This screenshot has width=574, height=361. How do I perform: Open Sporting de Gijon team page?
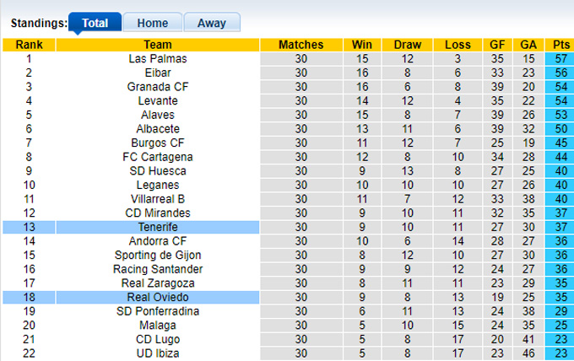point(158,256)
